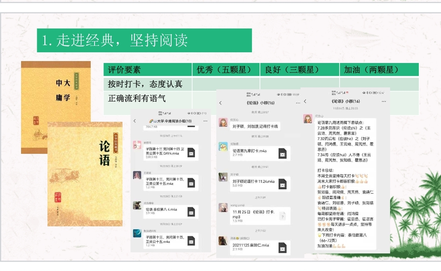Image resolution: width=441 pixels, height=271 pixels.
Task: Click file icon of 刘子硕论语打卡 11.24.m4a
Action: (x=283, y=184)
